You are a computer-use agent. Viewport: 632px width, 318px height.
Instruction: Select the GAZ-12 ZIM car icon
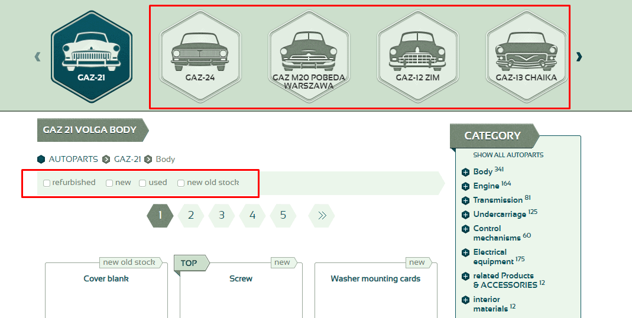(x=417, y=56)
